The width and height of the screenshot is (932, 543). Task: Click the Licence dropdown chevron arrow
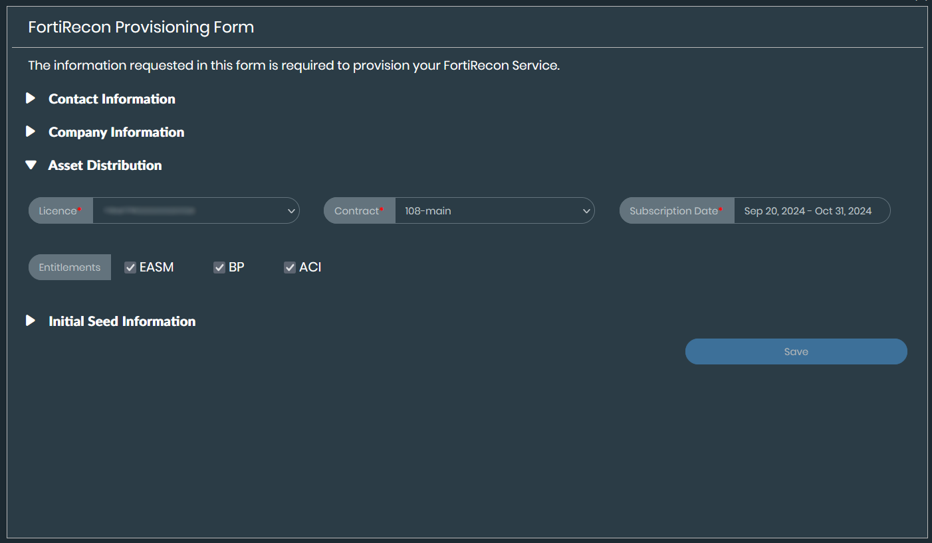[x=291, y=210]
